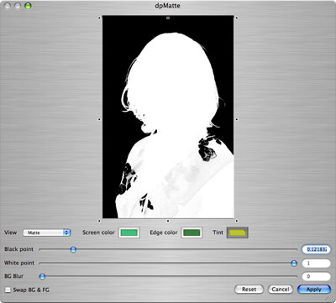Click the Black point slider knob
The height and width of the screenshot is (303, 336).
[x=73, y=249]
